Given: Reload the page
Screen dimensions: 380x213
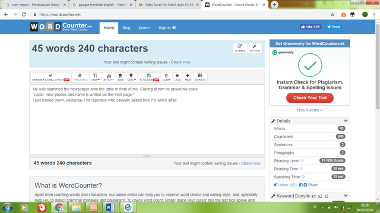Looking at the screenshot, I should pos(24,14).
